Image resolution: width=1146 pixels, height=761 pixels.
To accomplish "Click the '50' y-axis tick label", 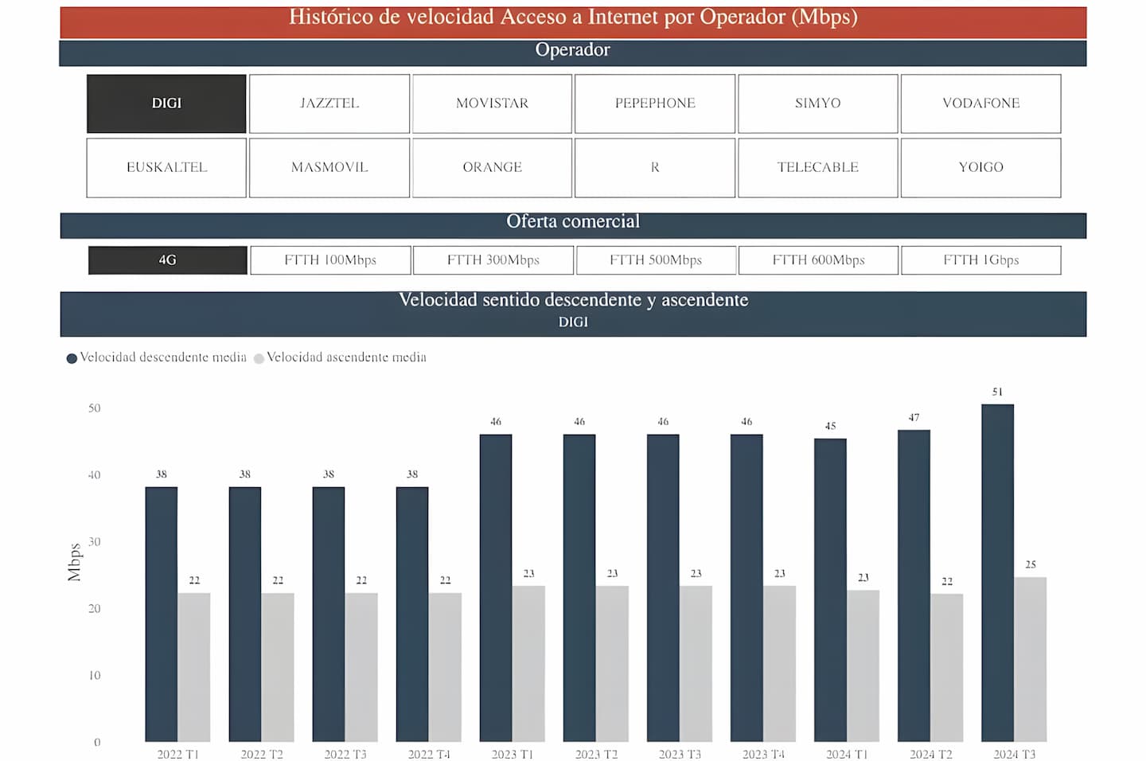I will [95, 408].
